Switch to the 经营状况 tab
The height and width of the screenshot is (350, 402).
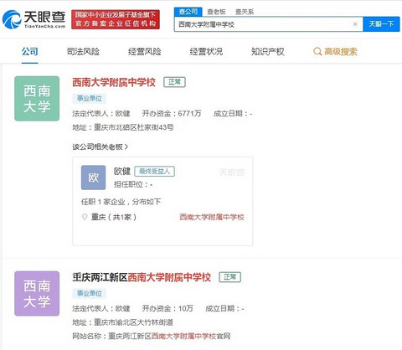tap(206, 52)
